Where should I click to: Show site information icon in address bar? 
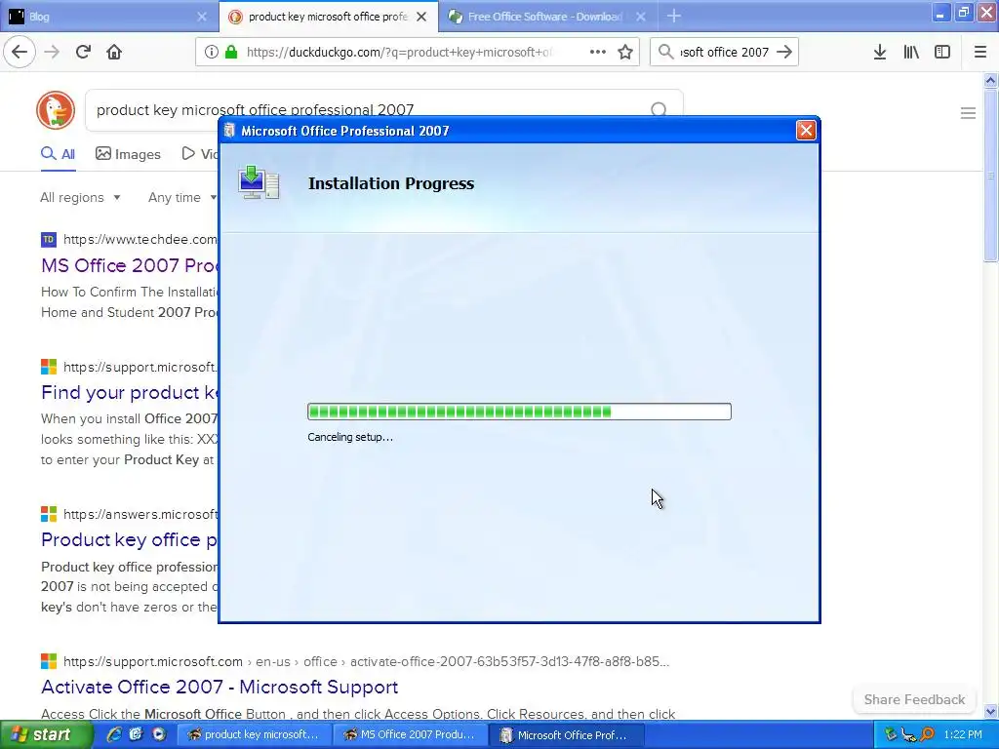[211, 52]
